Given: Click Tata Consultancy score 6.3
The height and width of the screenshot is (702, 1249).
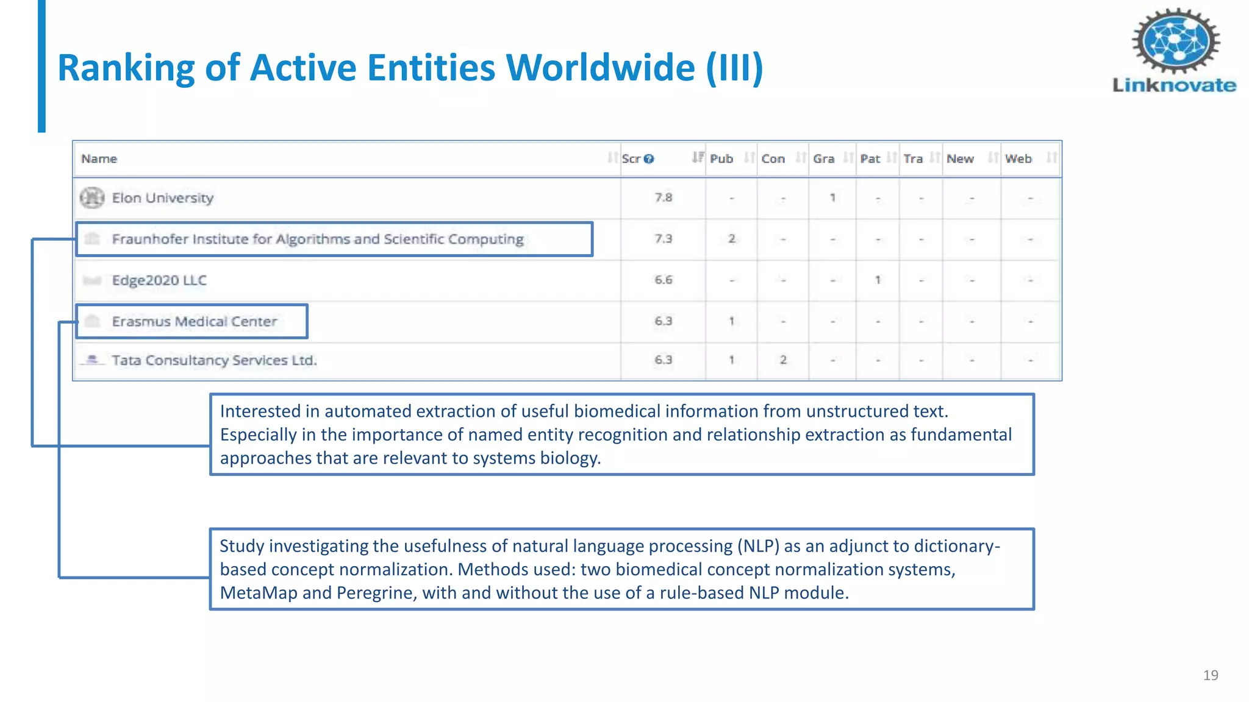Looking at the screenshot, I should click(x=664, y=360).
